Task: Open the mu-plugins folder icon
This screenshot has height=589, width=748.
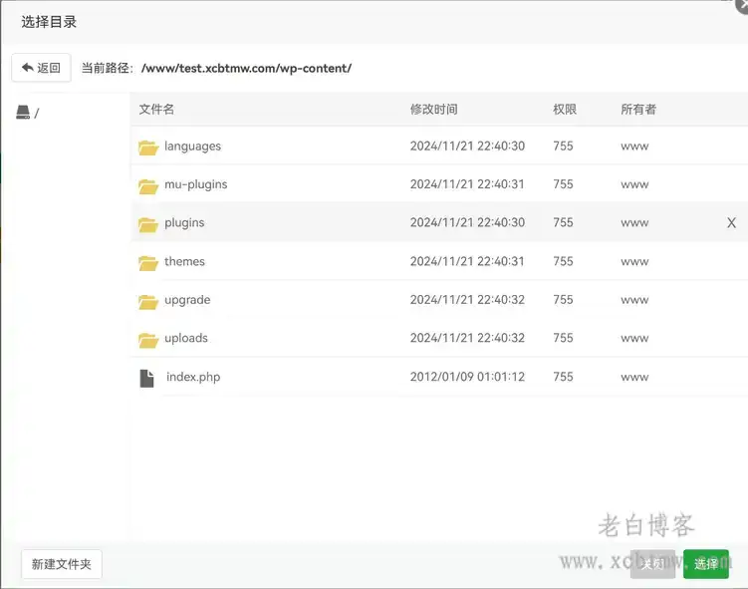Action: (x=148, y=185)
